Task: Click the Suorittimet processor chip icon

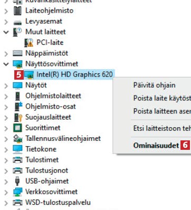Action: click(17, 128)
